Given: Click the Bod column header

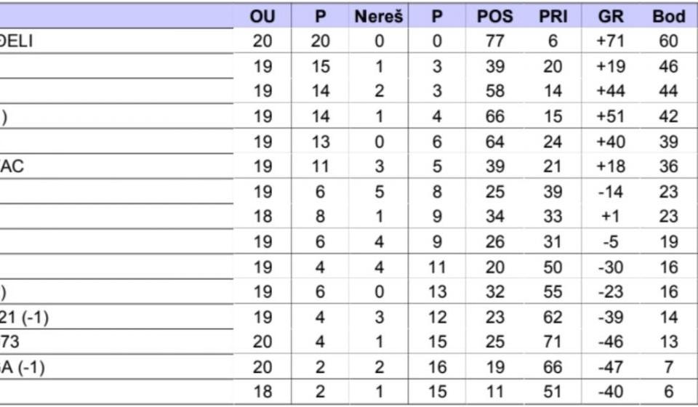Looking at the screenshot, I should coord(668,16).
